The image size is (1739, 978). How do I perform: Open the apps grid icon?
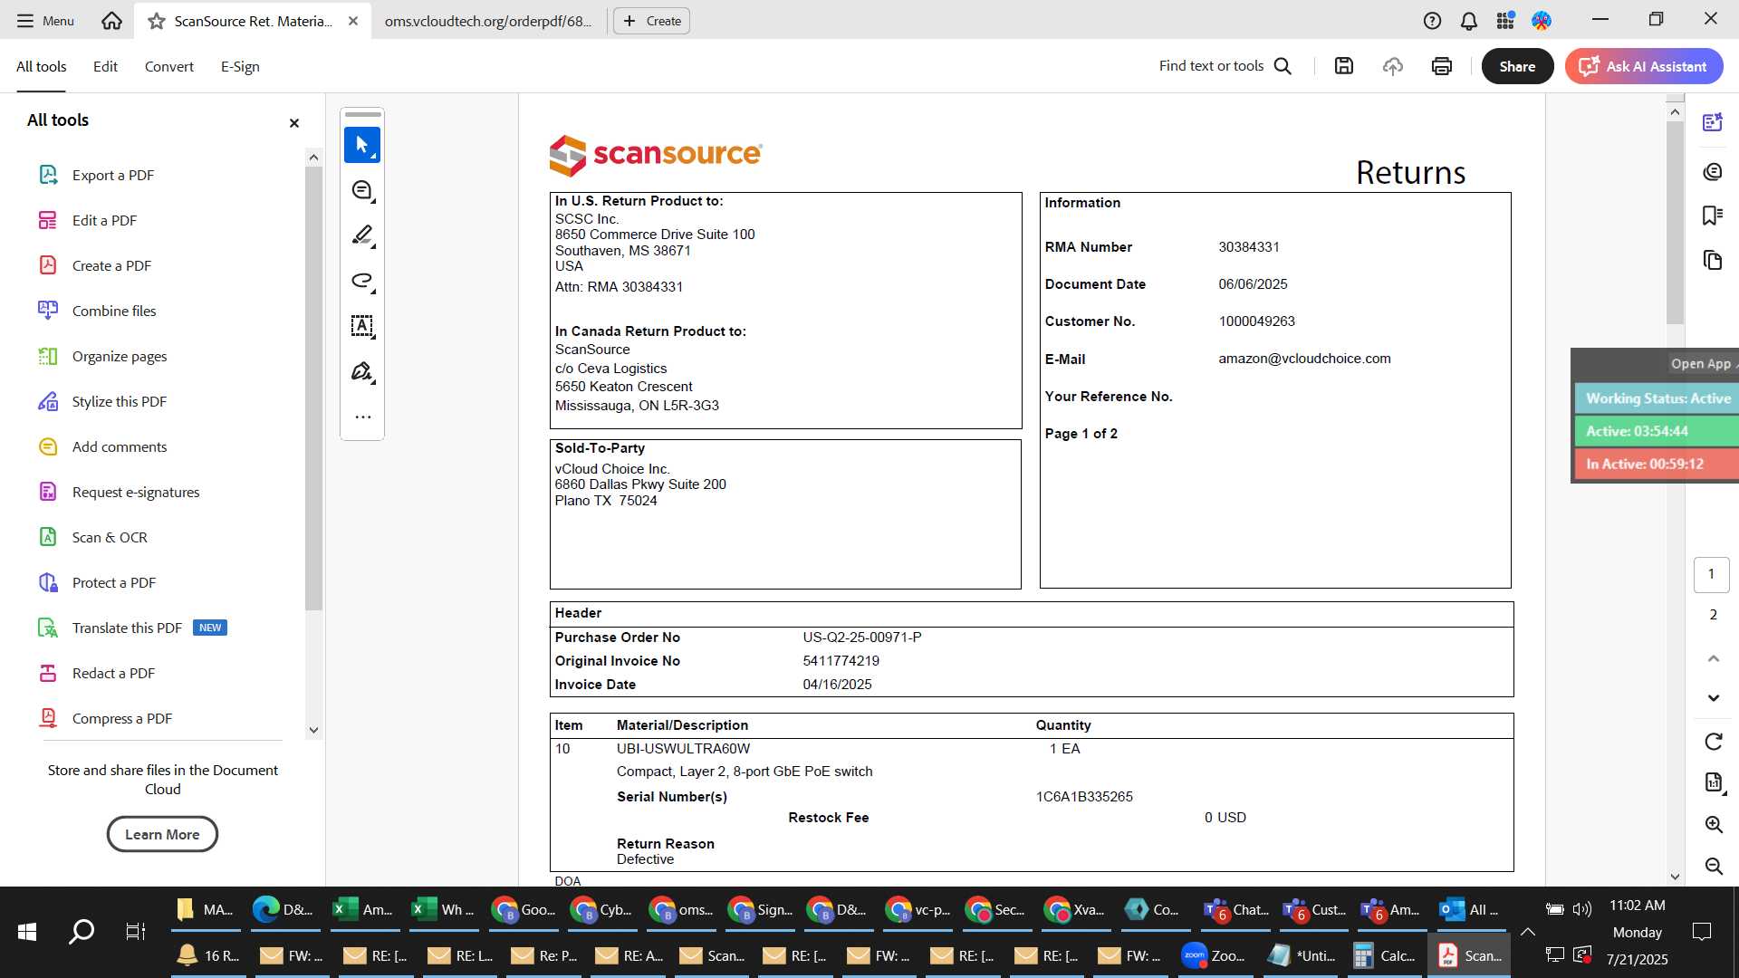pyautogui.click(x=1505, y=21)
